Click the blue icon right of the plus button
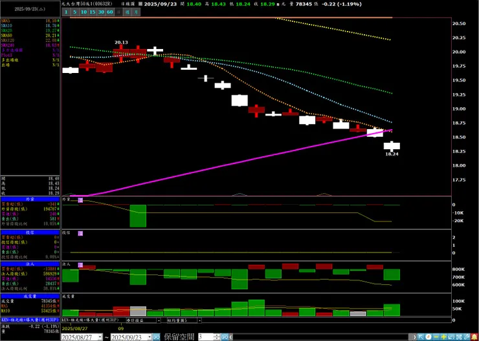Screen dimensions: 479x341 point(452,336)
